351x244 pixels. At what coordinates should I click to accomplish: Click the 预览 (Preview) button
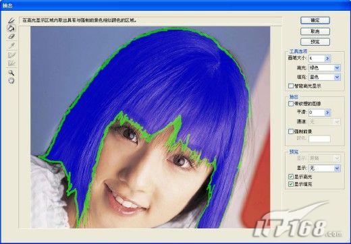tap(315, 42)
